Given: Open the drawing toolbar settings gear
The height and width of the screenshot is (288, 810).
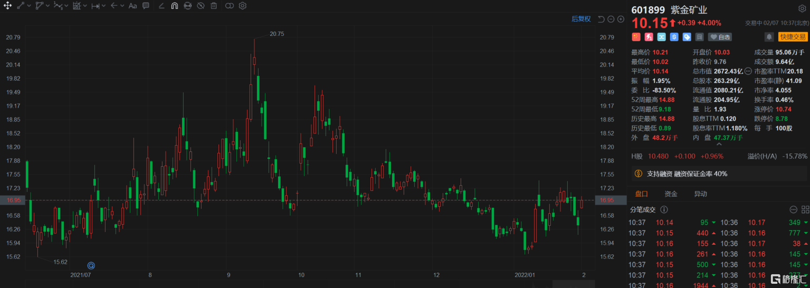Looking at the screenshot, I should pyautogui.click(x=243, y=6).
